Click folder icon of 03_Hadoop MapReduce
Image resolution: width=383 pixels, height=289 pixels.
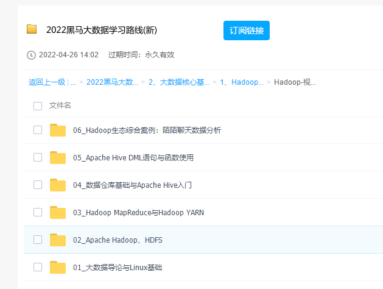point(58,212)
